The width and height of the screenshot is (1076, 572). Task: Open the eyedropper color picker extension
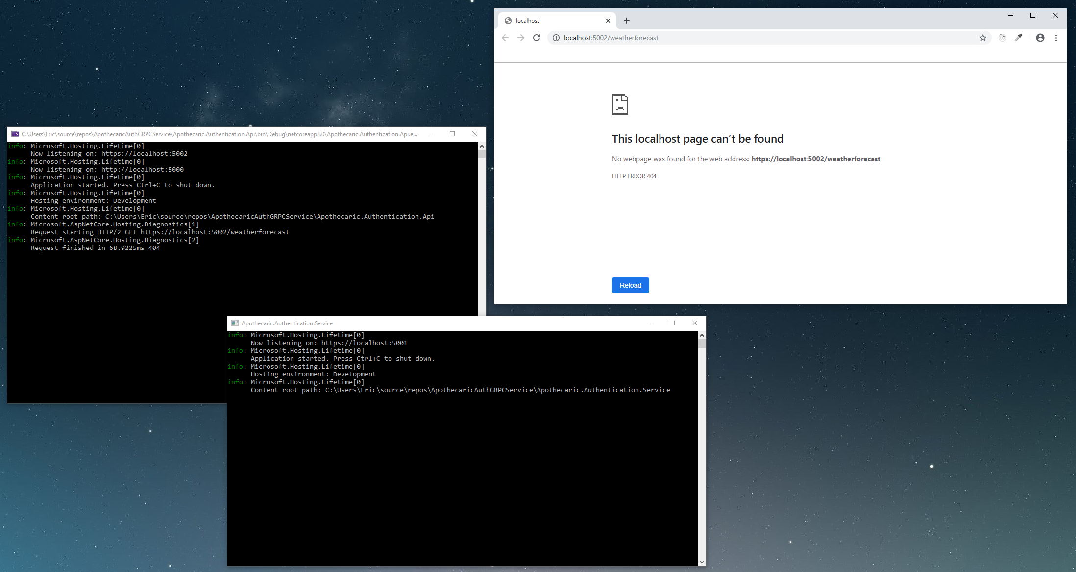(x=1019, y=38)
